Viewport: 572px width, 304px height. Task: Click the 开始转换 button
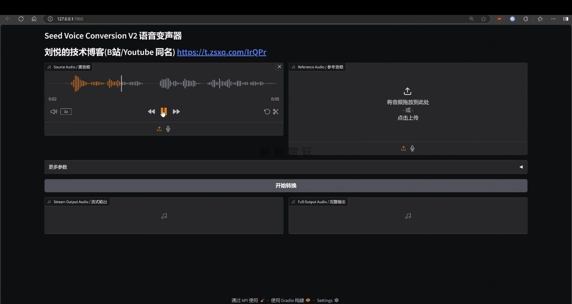click(x=286, y=186)
